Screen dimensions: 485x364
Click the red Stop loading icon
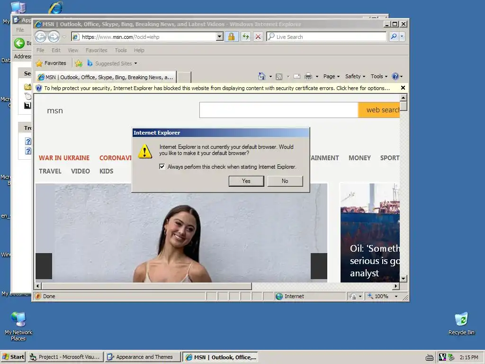point(258,37)
